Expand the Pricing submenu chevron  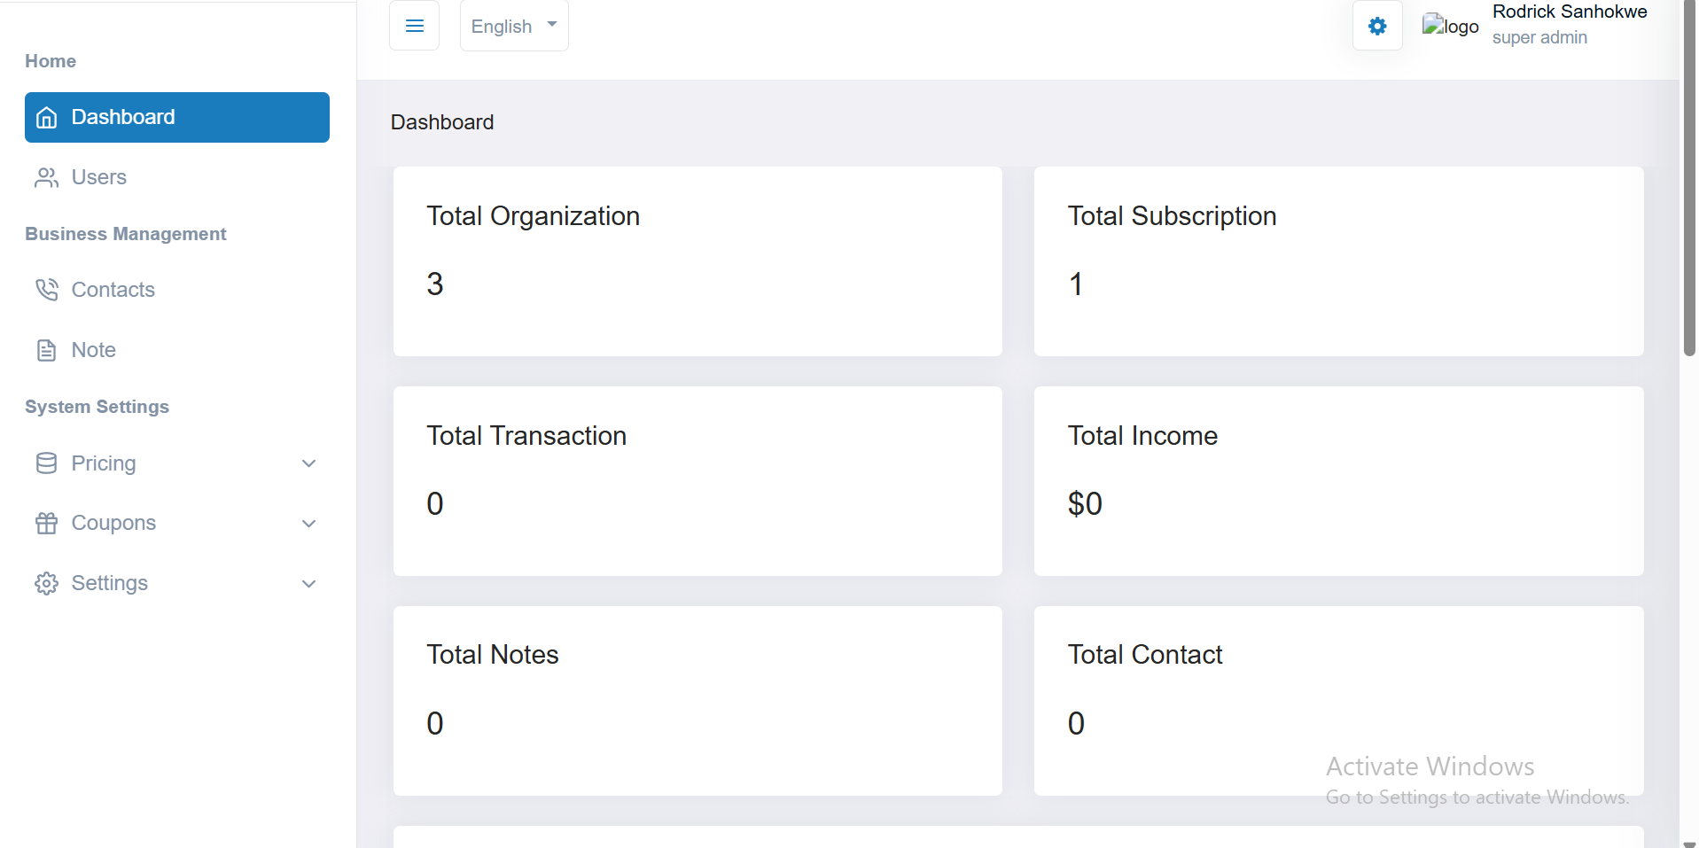point(308,463)
